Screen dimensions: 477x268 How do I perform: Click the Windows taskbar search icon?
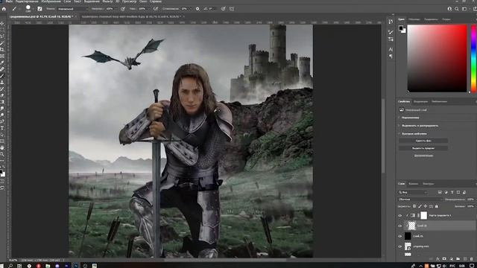pos(10,266)
